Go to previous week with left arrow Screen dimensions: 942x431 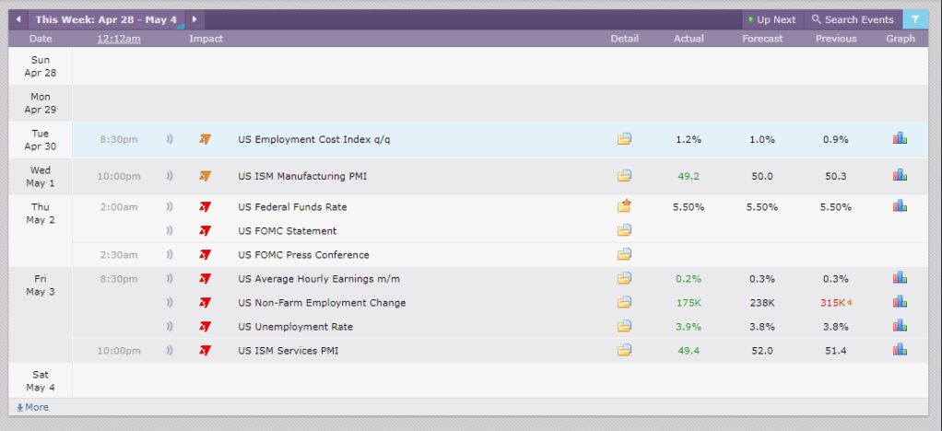(18, 19)
